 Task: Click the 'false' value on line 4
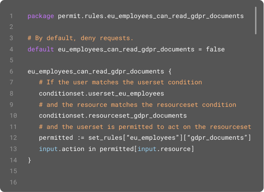(215, 49)
